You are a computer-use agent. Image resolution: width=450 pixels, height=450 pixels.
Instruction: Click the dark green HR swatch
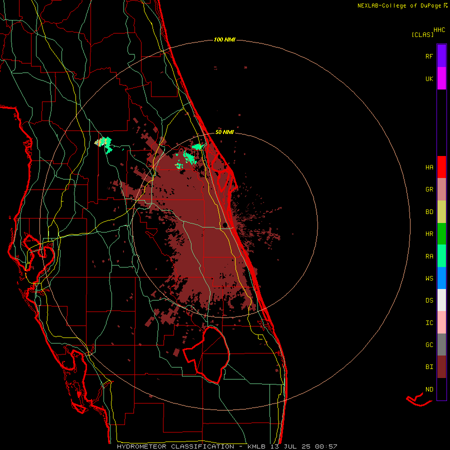[441, 233]
